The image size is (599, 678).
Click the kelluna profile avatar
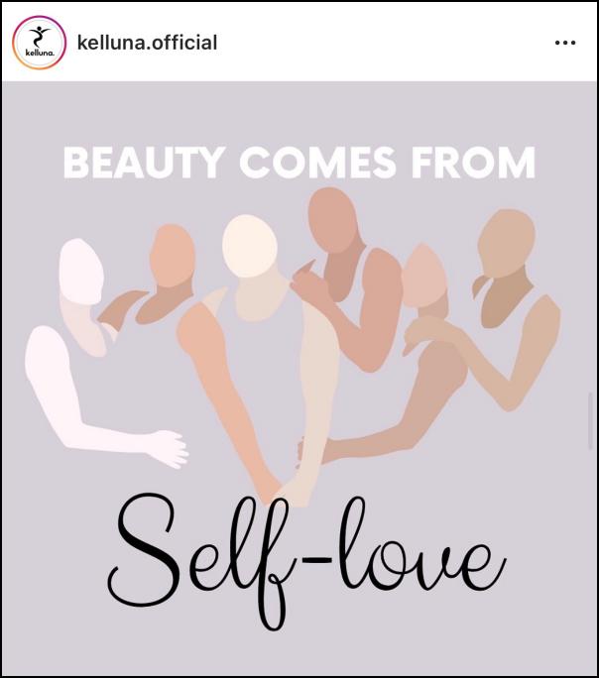(40, 43)
